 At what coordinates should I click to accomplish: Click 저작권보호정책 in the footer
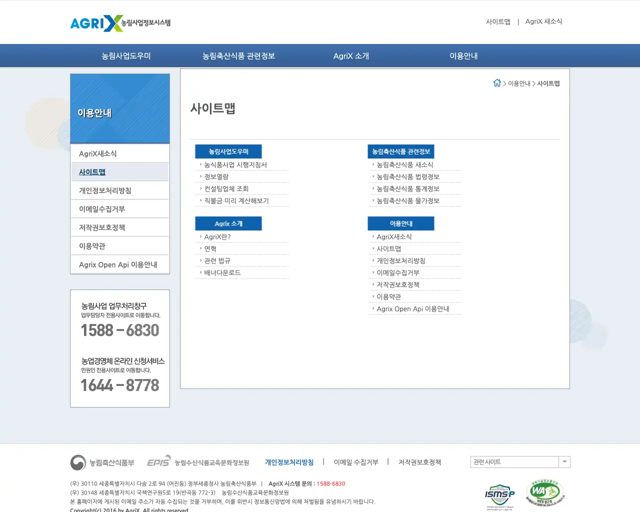click(419, 462)
